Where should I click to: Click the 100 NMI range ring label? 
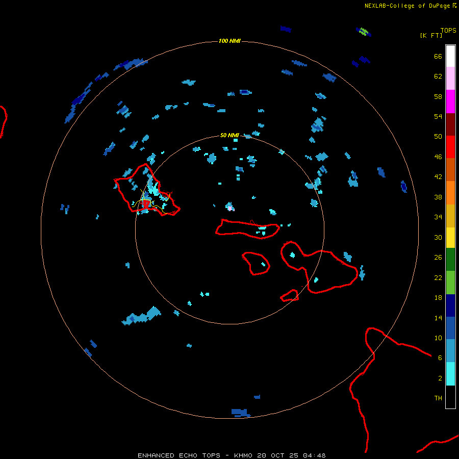click(229, 41)
